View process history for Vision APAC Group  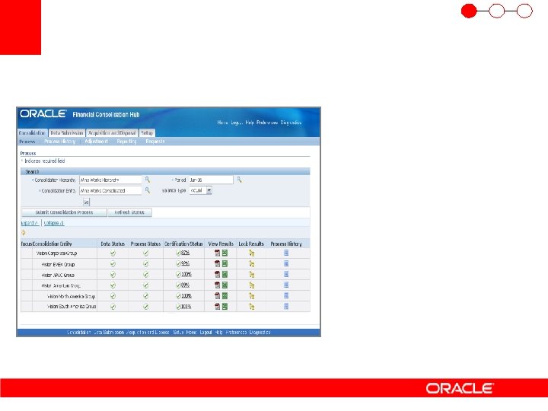click(x=286, y=274)
